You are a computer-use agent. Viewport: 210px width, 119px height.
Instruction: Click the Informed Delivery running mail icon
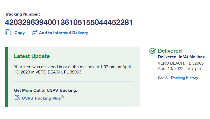(35, 33)
